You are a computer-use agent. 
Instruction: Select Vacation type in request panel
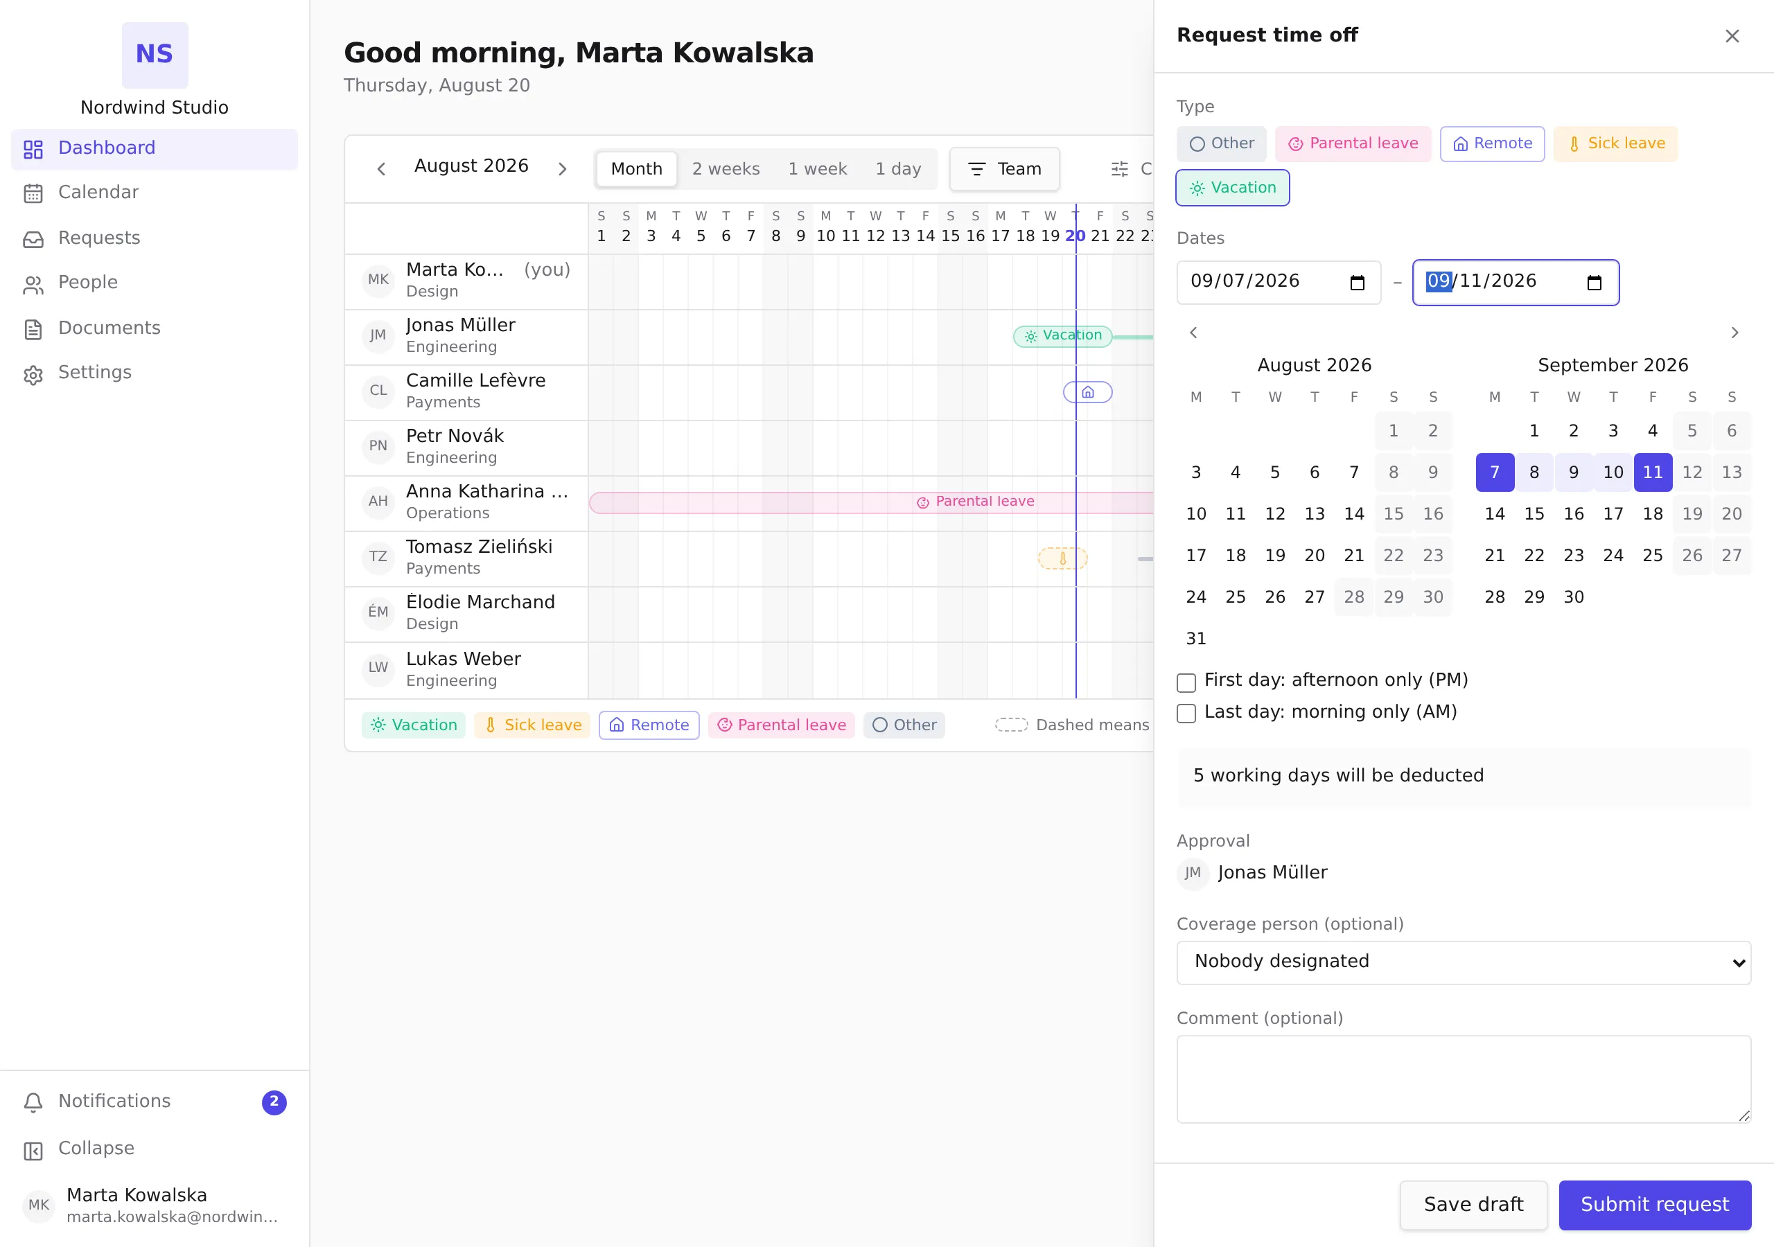1232,188
